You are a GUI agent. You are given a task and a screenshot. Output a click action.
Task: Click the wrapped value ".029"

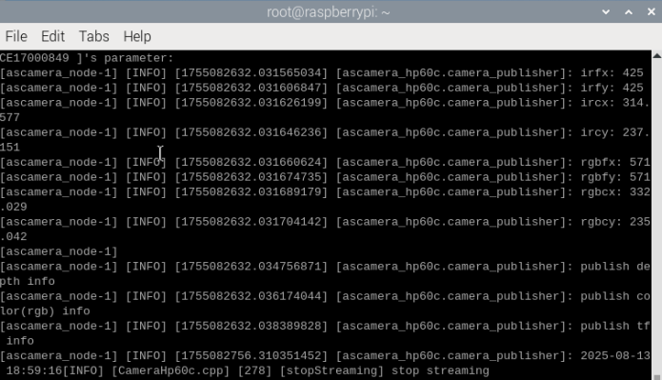coord(13,207)
